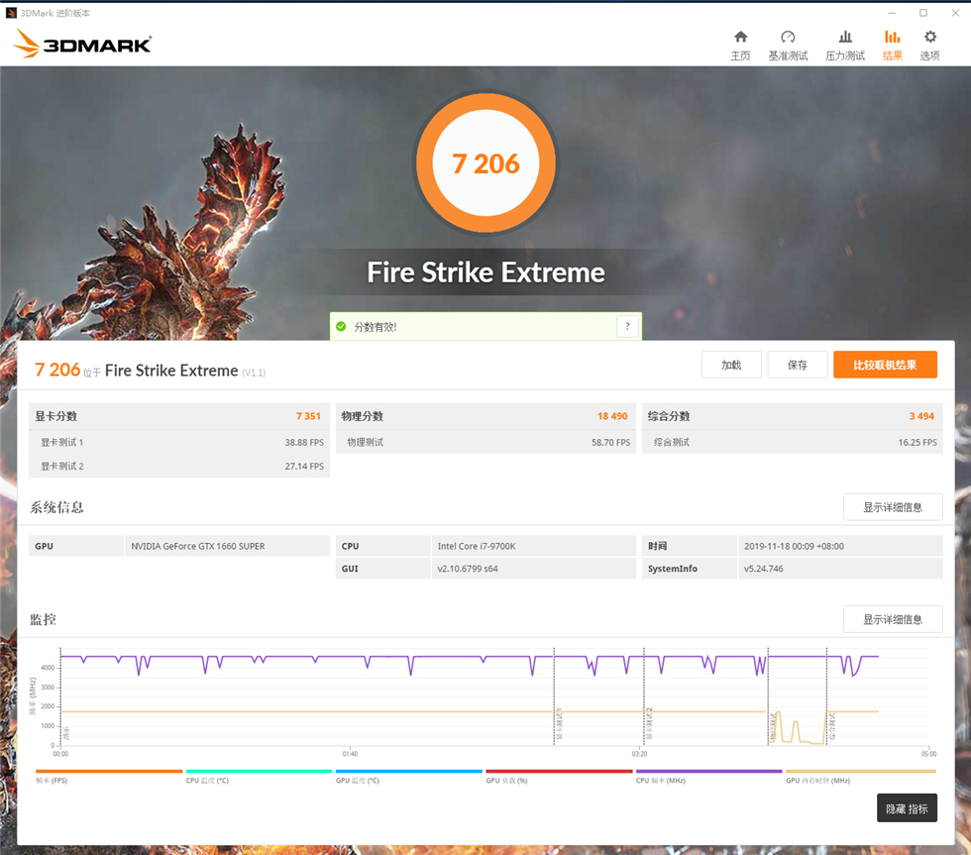Image resolution: width=971 pixels, height=855 pixels.
Task: Click the 显卡测试1 marker on the chart
Action: point(559,724)
